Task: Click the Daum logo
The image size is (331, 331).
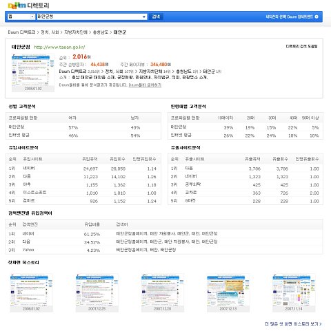Action: (17, 6)
